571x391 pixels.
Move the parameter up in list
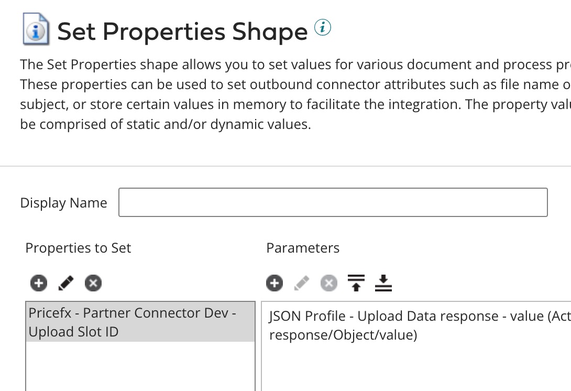point(356,284)
